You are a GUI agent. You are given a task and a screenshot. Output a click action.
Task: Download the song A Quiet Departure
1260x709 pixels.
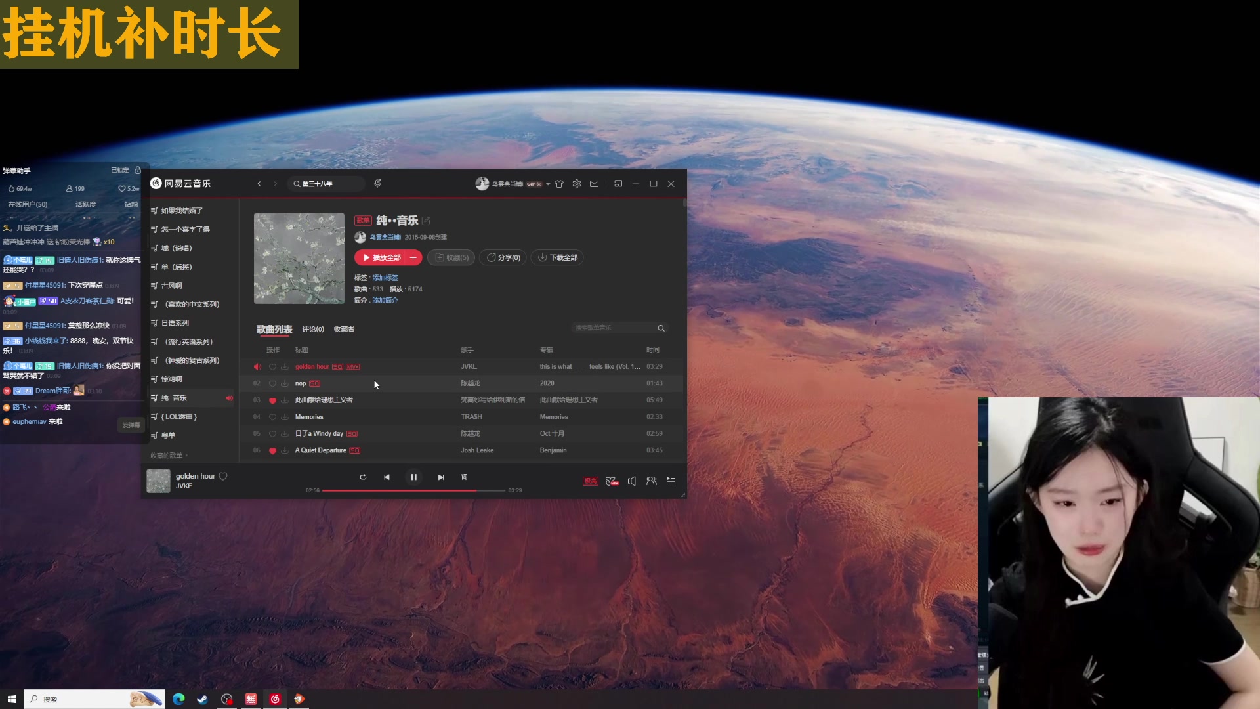(285, 450)
